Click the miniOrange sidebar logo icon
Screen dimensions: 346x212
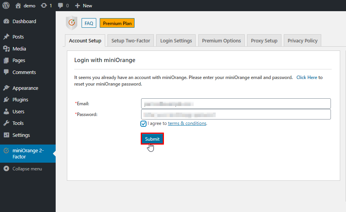click(x=7, y=151)
